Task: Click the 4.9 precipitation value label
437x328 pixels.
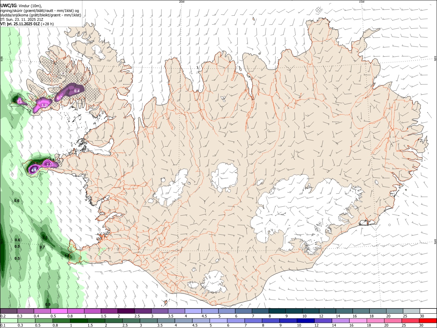Action: click(x=34, y=170)
